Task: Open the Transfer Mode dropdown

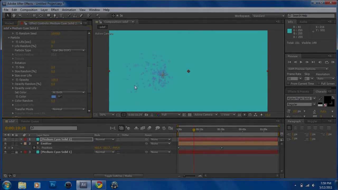Action: pyautogui.click(x=68, y=109)
